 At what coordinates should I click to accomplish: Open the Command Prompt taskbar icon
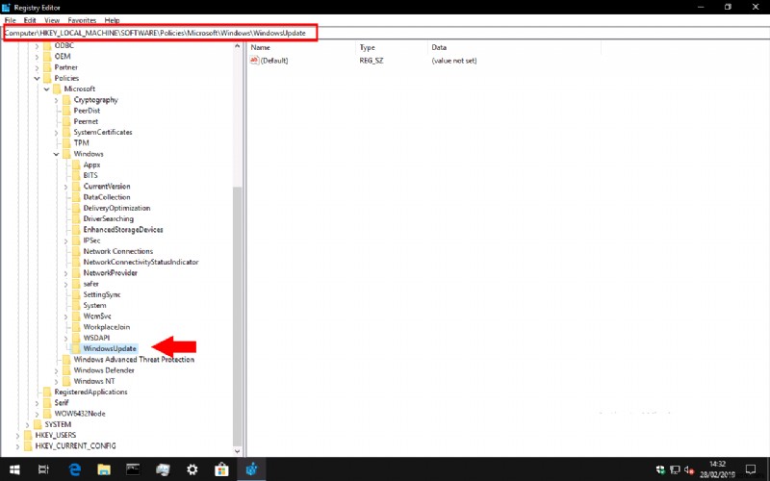(x=133, y=469)
